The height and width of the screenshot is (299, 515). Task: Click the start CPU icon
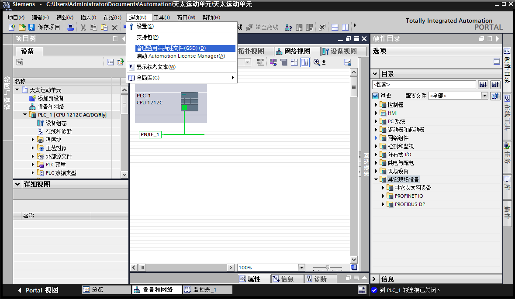click(x=299, y=27)
